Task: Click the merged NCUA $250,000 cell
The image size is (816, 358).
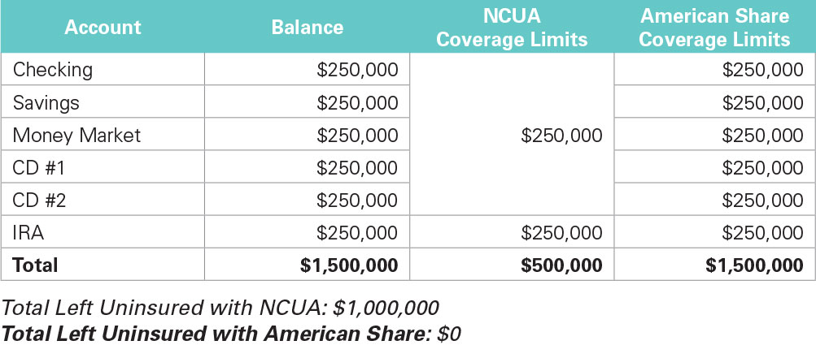Action: tap(512, 134)
